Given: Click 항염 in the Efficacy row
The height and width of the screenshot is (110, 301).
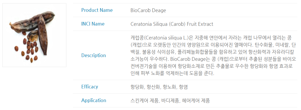Looking at the screenshot, I should pos(183,87).
